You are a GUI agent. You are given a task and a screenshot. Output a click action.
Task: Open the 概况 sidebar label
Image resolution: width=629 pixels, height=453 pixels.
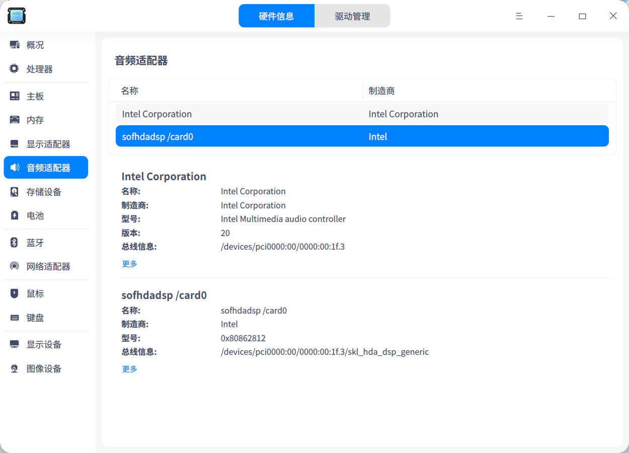point(35,45)
